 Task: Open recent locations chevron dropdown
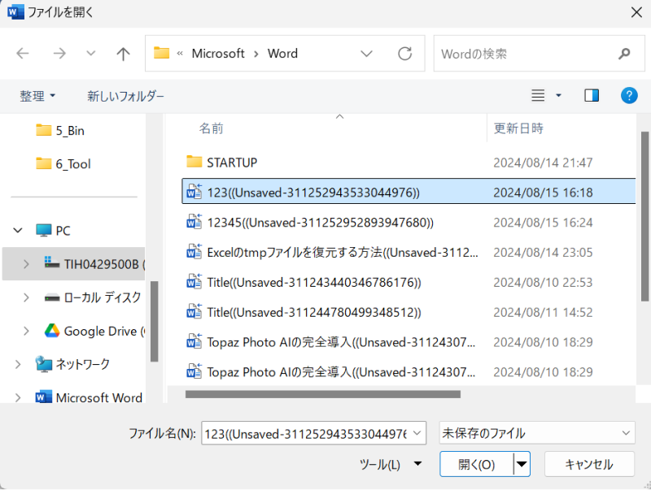point(90,54)
